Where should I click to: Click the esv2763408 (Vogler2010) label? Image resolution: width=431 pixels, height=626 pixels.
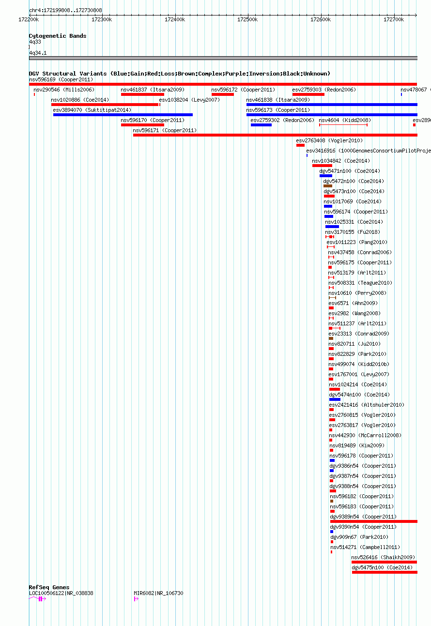(329, 140)
